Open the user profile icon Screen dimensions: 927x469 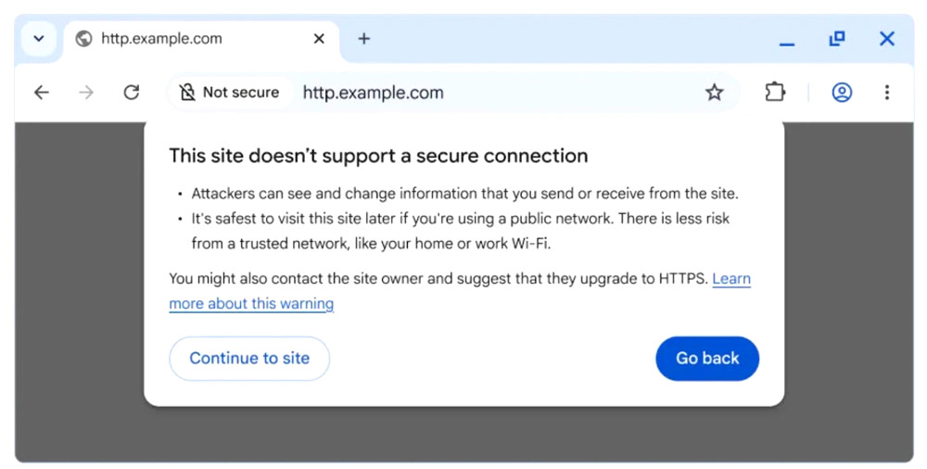[842, 93]
